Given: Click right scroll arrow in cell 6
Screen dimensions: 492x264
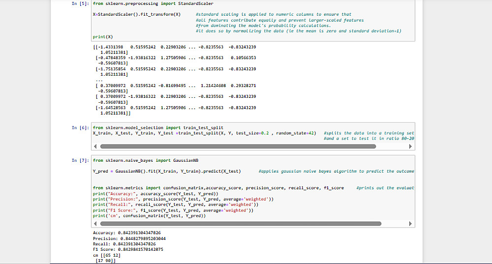Looking at the screenshot, I should 410,147.
